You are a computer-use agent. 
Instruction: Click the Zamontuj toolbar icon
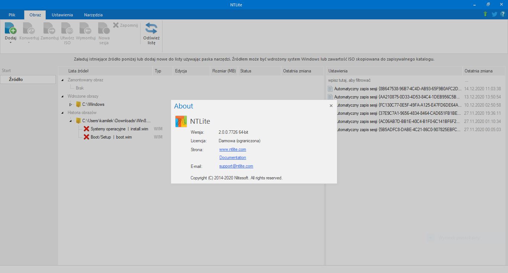(x=49, y=28)
